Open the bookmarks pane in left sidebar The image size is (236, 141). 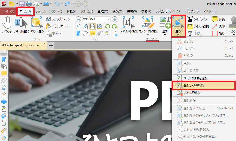[x=4, y=59]
